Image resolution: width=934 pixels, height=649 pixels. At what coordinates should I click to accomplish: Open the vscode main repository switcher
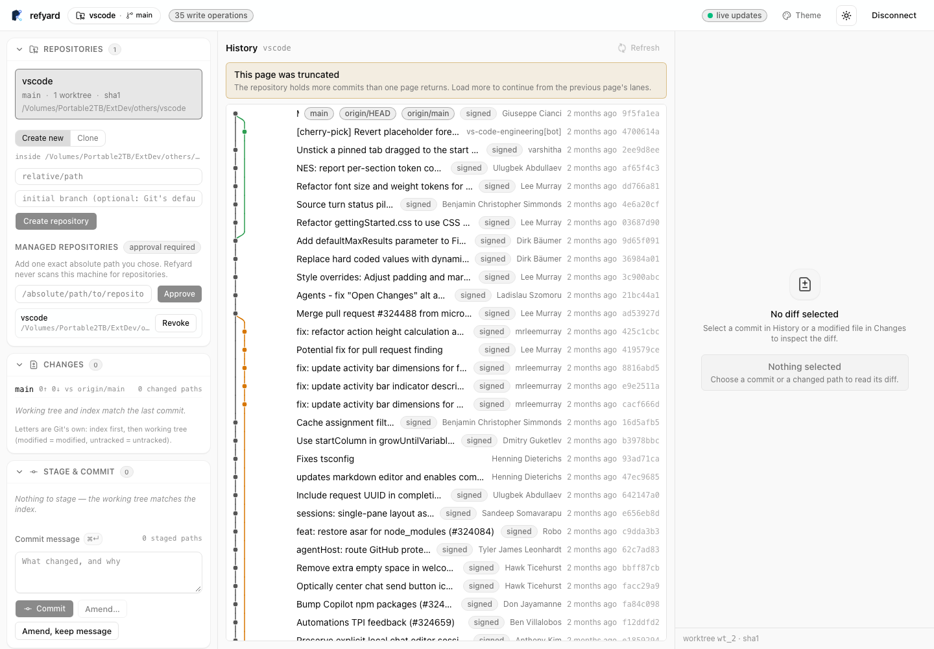[x=114, y=16]
